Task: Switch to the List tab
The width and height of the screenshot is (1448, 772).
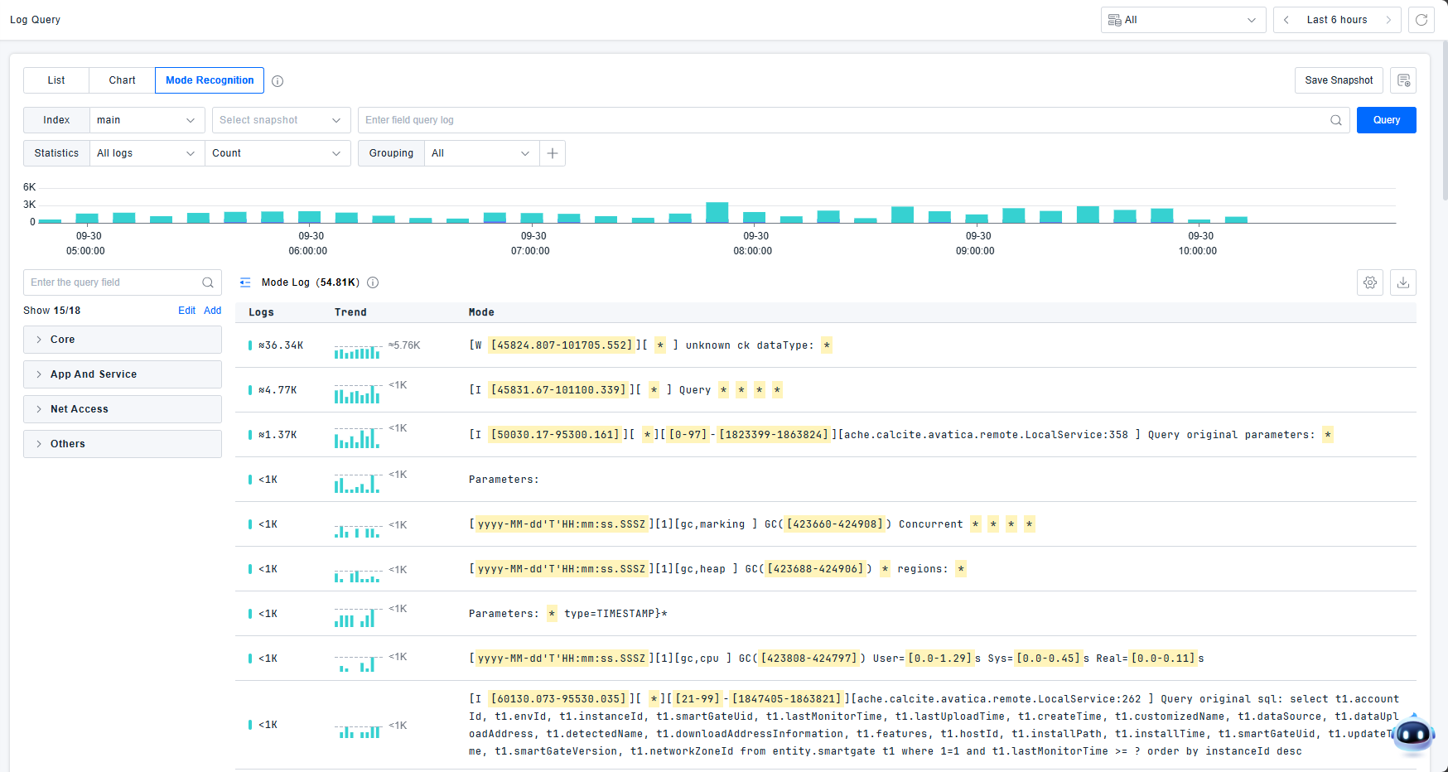Action: click(x=56, y=80)
